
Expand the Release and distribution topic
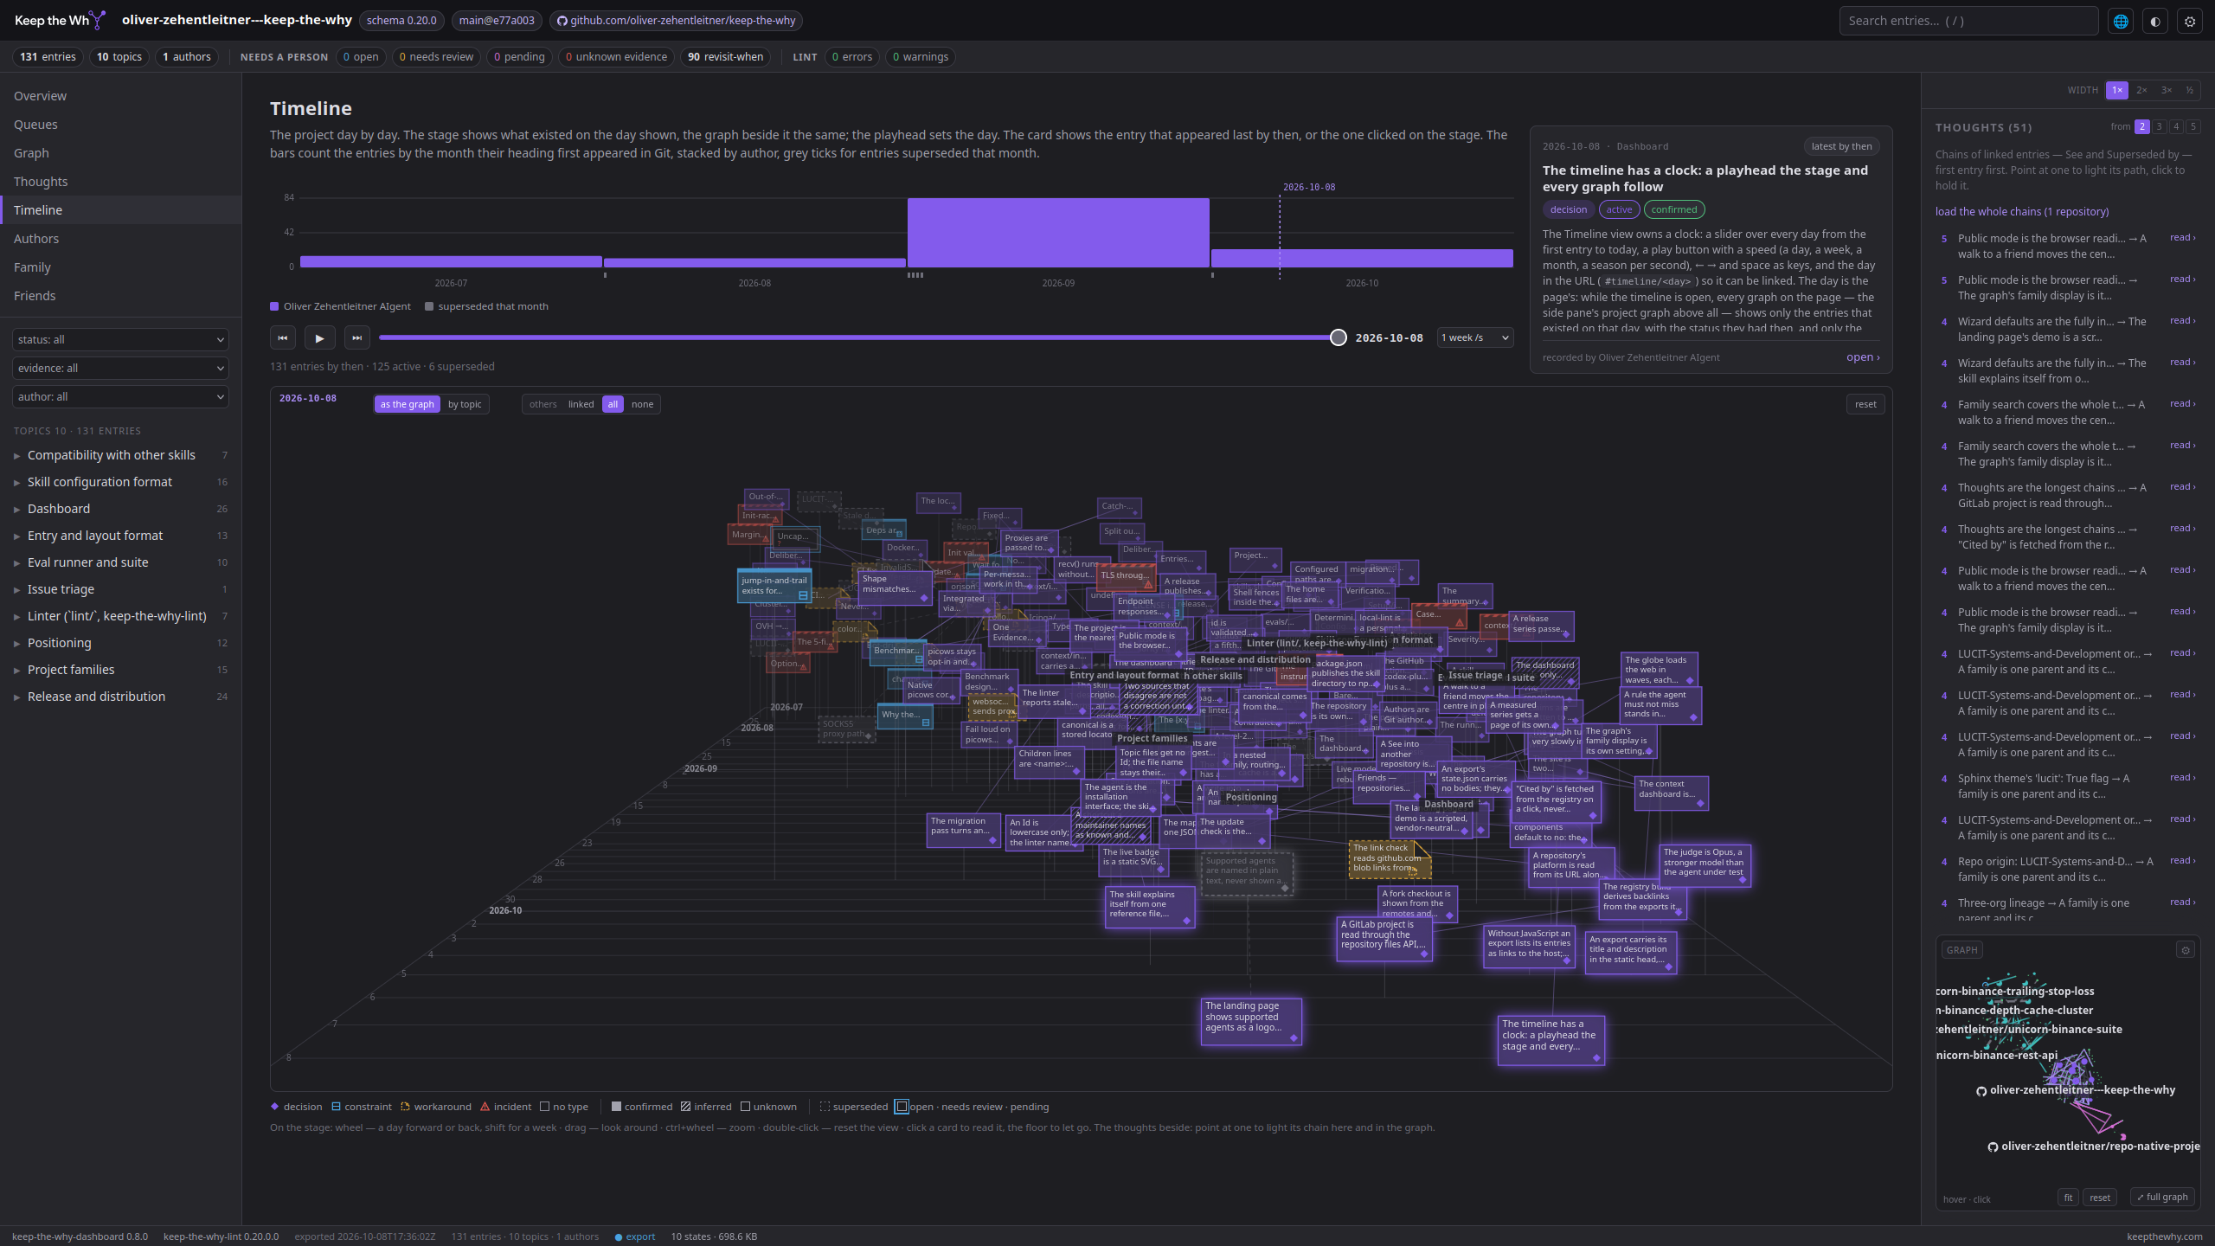click(x=120, y=697)
